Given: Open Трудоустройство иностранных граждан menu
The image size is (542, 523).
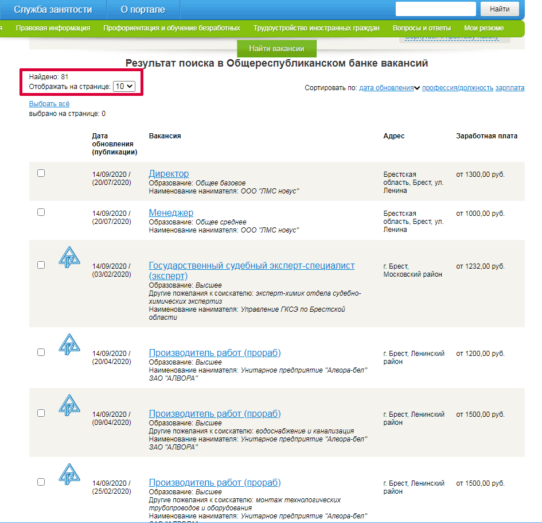Looking at the screenshot, I should [x=316, y=28].
